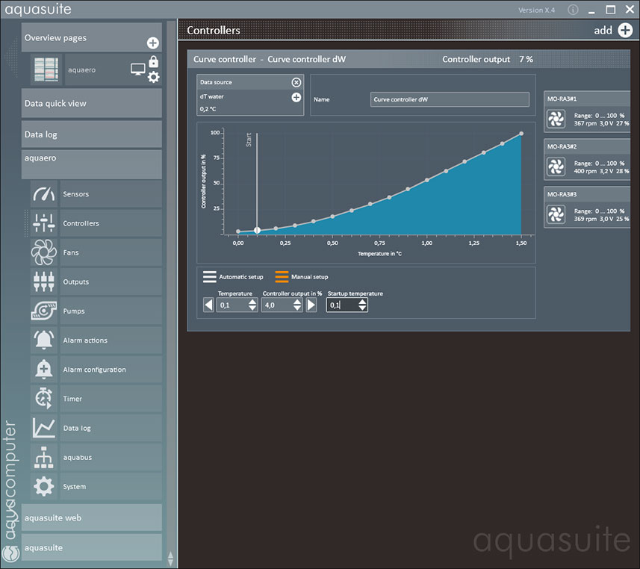Image resolution: width=640 pixels, height=569 pixels.
Task: Click the desktop monitor icon beside aquaero page
Action: click(138, 69)
